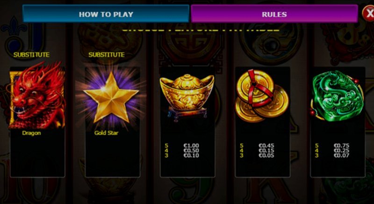Click the Gold Star name caption
The image size is (374, 204).
pos(107,133)
